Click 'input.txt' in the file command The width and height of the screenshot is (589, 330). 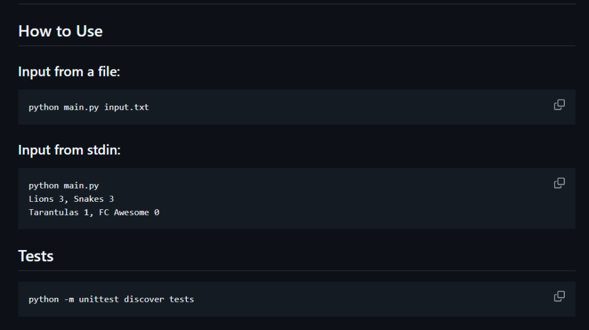127,107
